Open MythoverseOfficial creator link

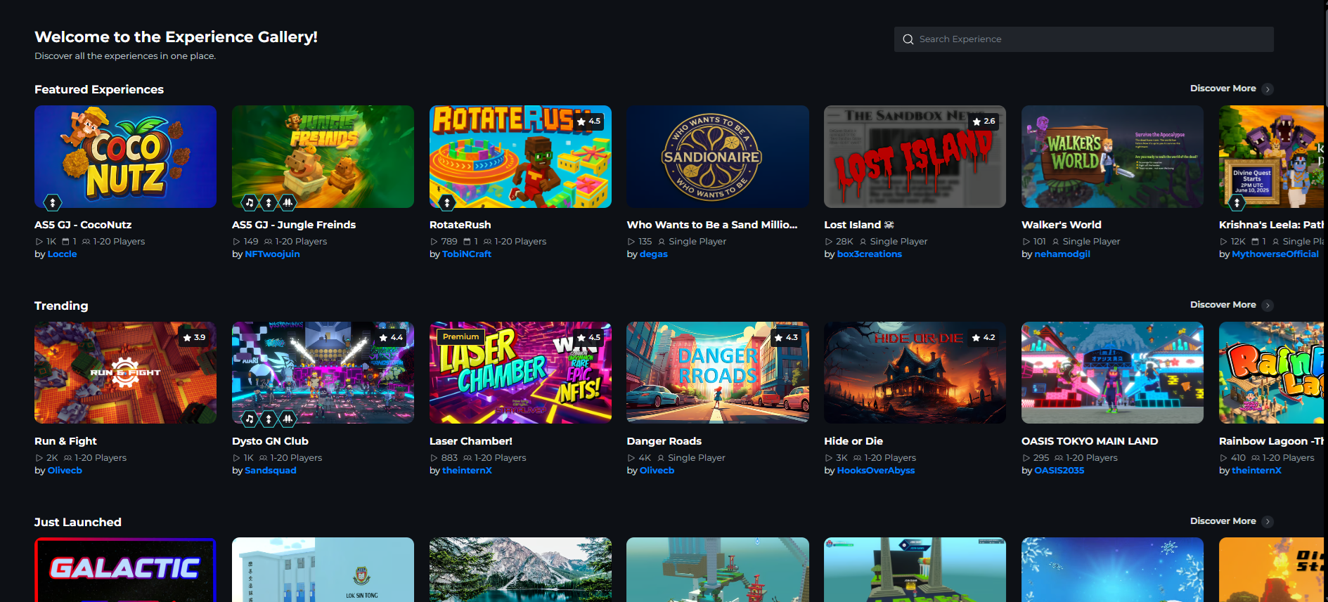coord(1275,254)
